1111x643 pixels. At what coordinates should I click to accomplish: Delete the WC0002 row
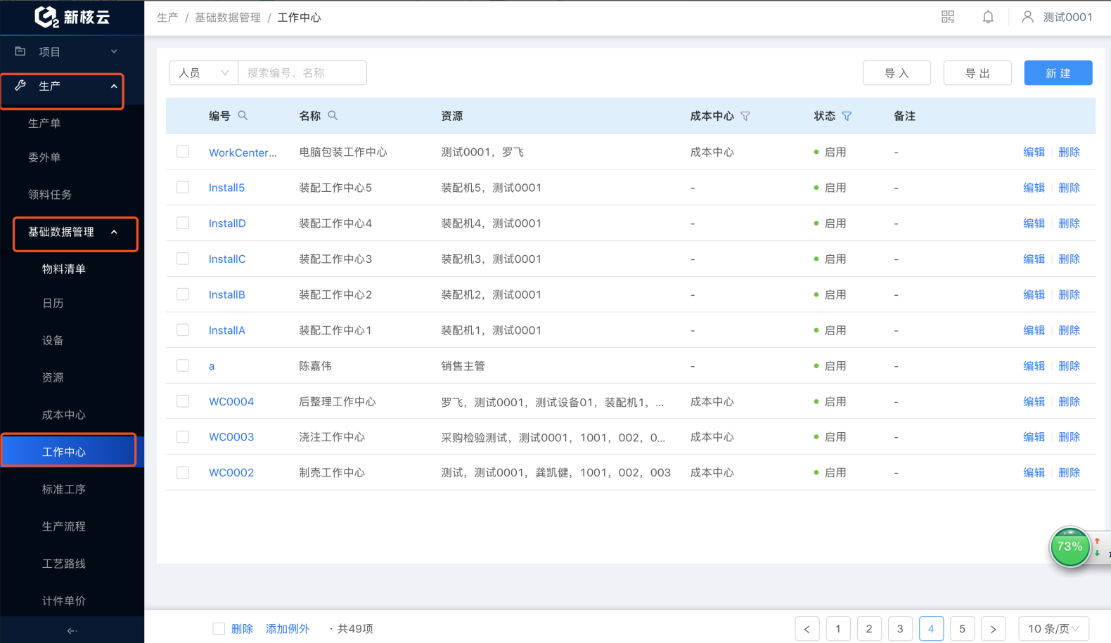tap(1069, 472)
